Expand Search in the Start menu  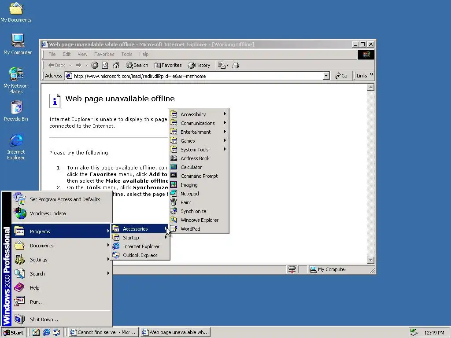click(x=61, y=274)
